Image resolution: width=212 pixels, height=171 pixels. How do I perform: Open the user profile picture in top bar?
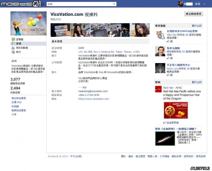(180, 4)
